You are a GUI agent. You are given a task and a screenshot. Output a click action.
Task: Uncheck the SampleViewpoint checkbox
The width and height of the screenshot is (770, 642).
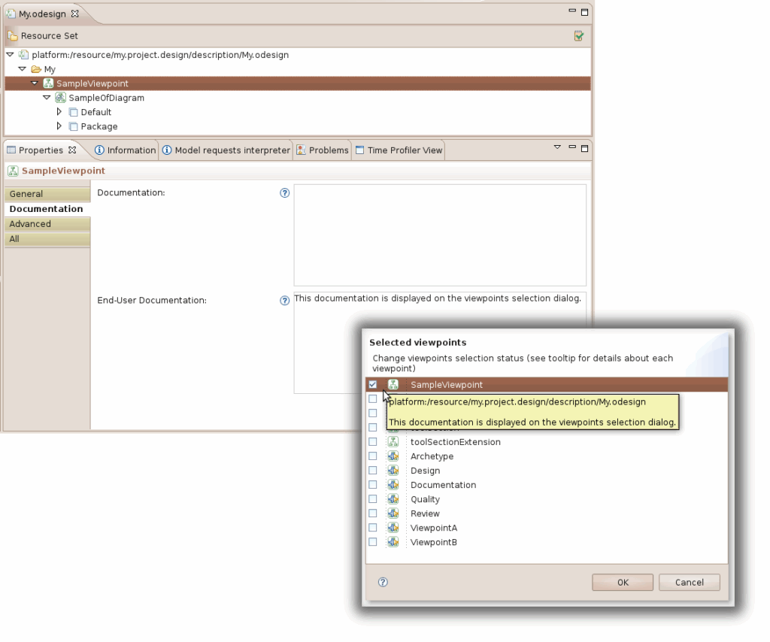373,385
